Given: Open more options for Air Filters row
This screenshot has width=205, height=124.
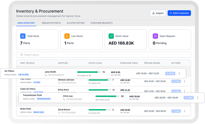Looking at the screenshot, I should pyautogui.click(x=179, y=73).
